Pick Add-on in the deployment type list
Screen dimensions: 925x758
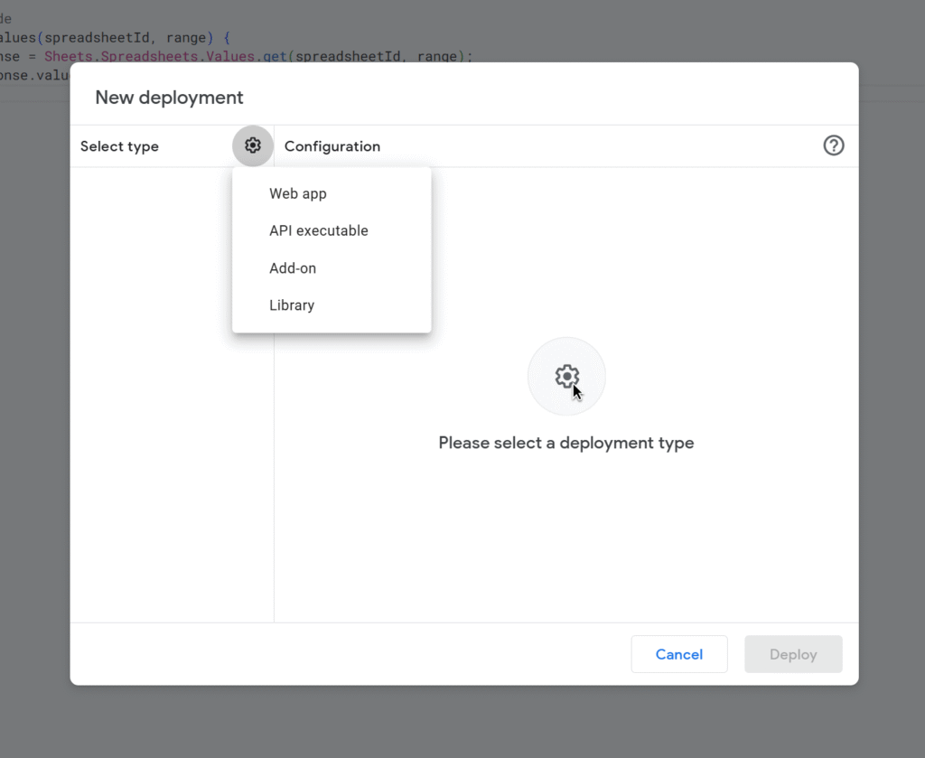tap(293, 268)
